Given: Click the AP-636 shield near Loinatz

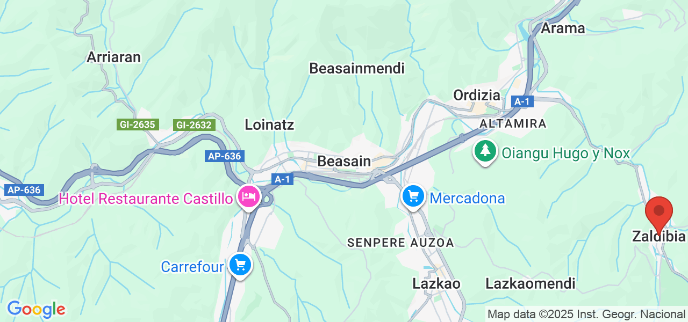Looking at the screenshot, I should [x=225, y=156].
